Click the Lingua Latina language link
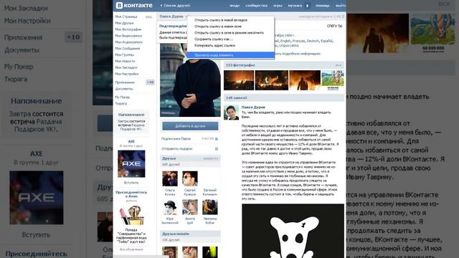 point(288,45)
